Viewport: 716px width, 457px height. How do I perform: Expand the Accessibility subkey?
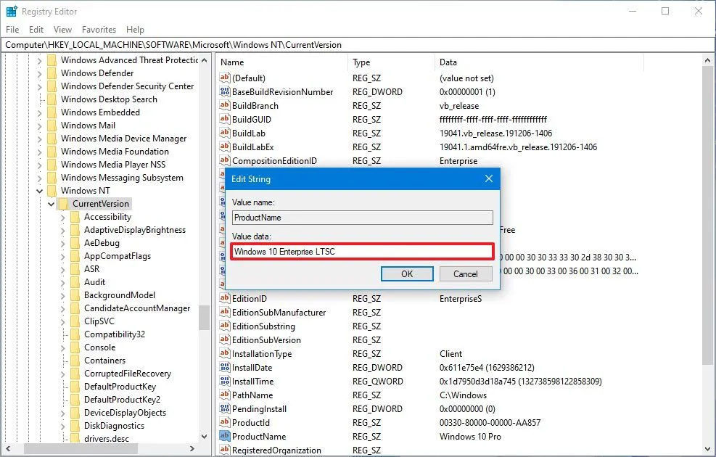coord(62,216)
